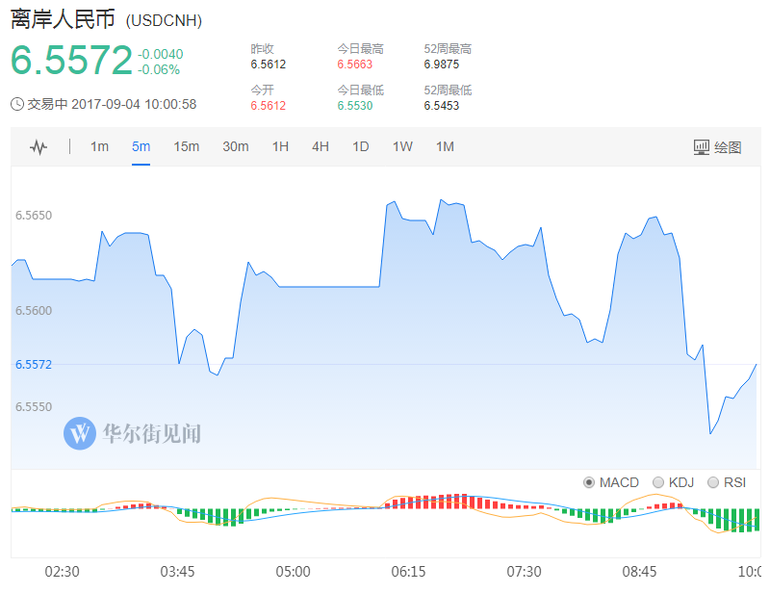Enable the RSI indicator option
Screen dimensions: 770x593
[x=713, y=482]
